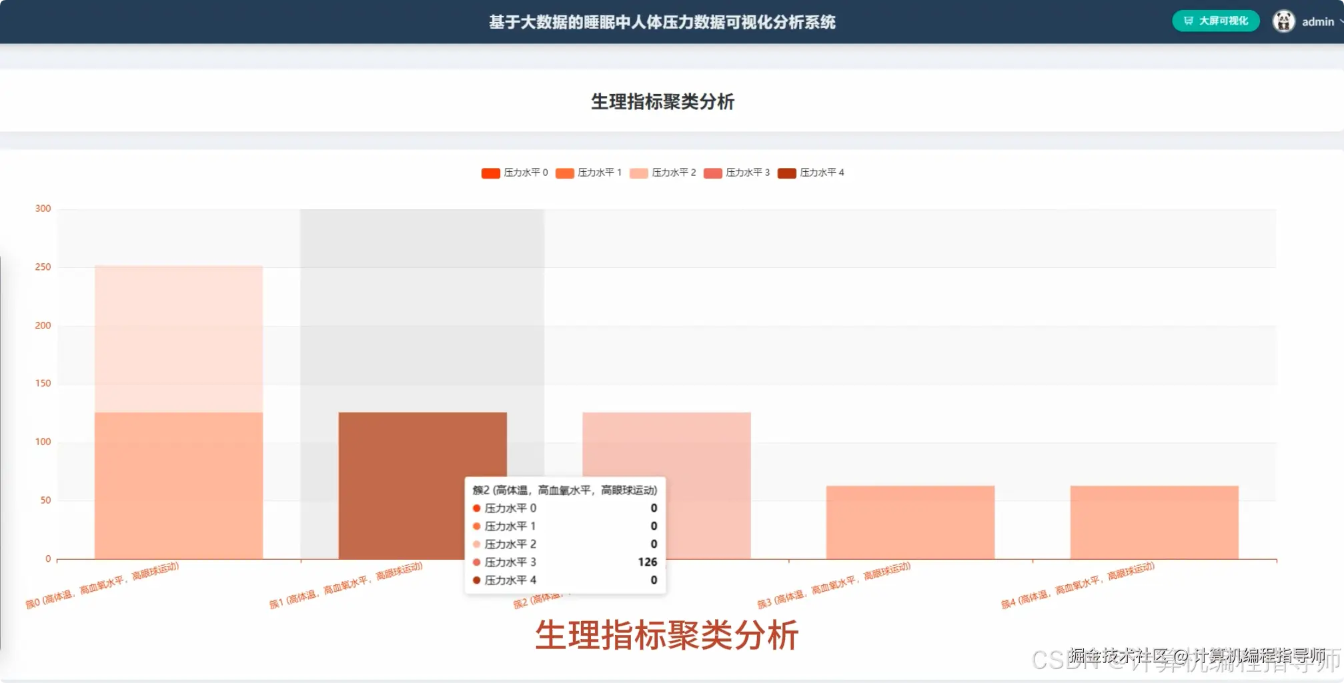This screenshot has height=683, width=1344.
Task: Toggle legend swatch for 压力水平 0
Action: (x=490, y=173)
